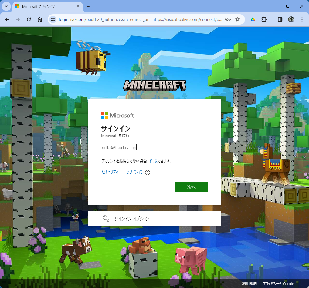Click the 作成 account link
309x288 pixels.
153,161
